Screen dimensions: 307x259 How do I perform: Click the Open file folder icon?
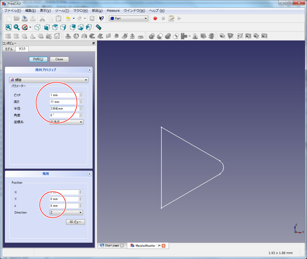tap(17, 18)
